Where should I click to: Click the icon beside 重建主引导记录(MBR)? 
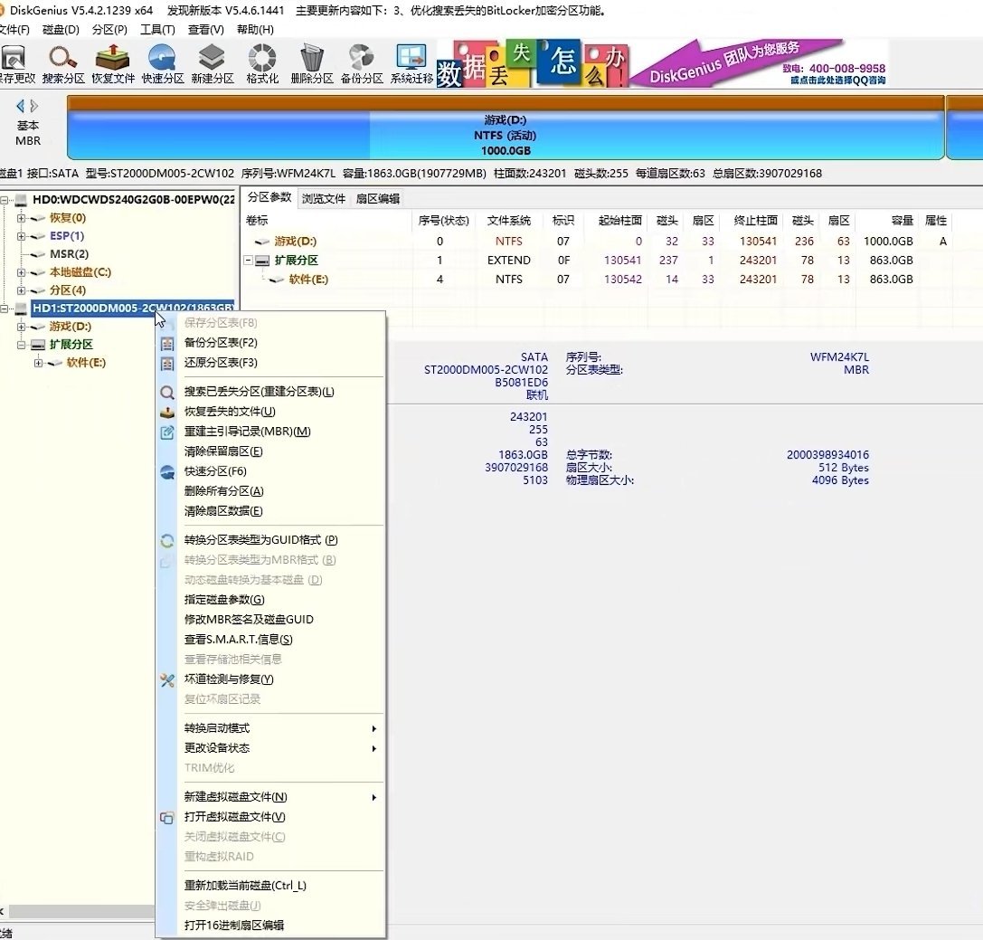click(166, 432)
